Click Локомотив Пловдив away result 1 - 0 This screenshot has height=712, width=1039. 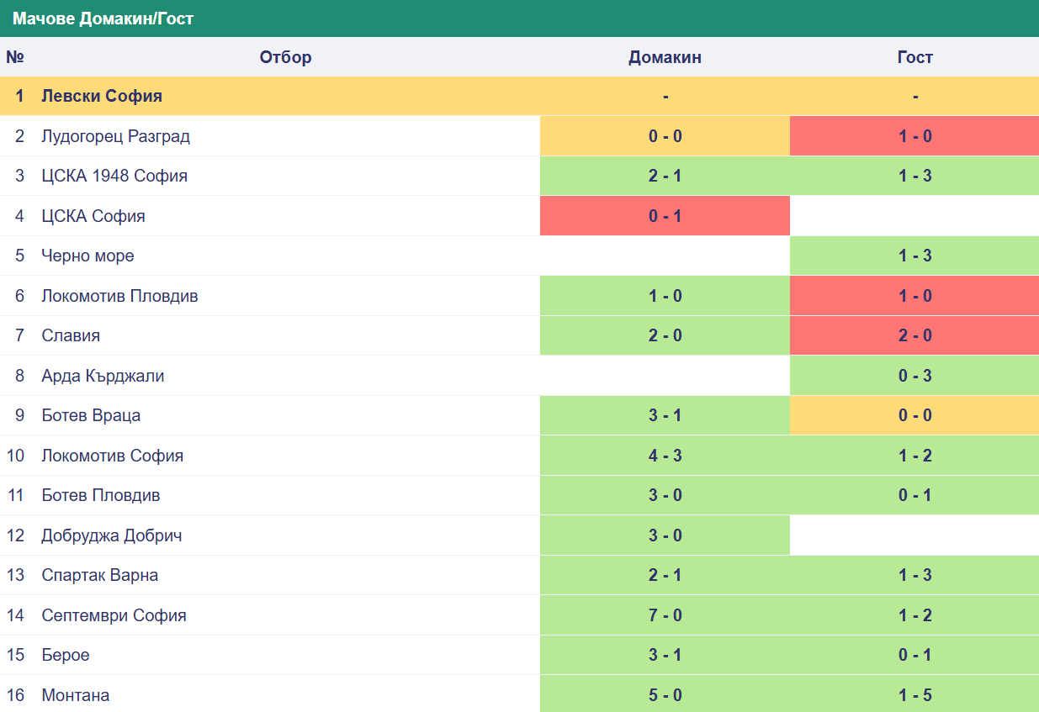pyautogui.click(x=914, y=296)
